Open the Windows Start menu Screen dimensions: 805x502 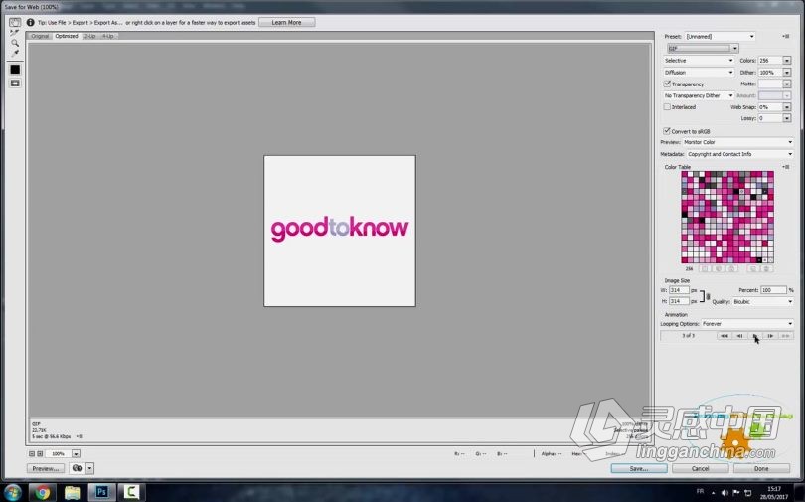tap(12, 493)
